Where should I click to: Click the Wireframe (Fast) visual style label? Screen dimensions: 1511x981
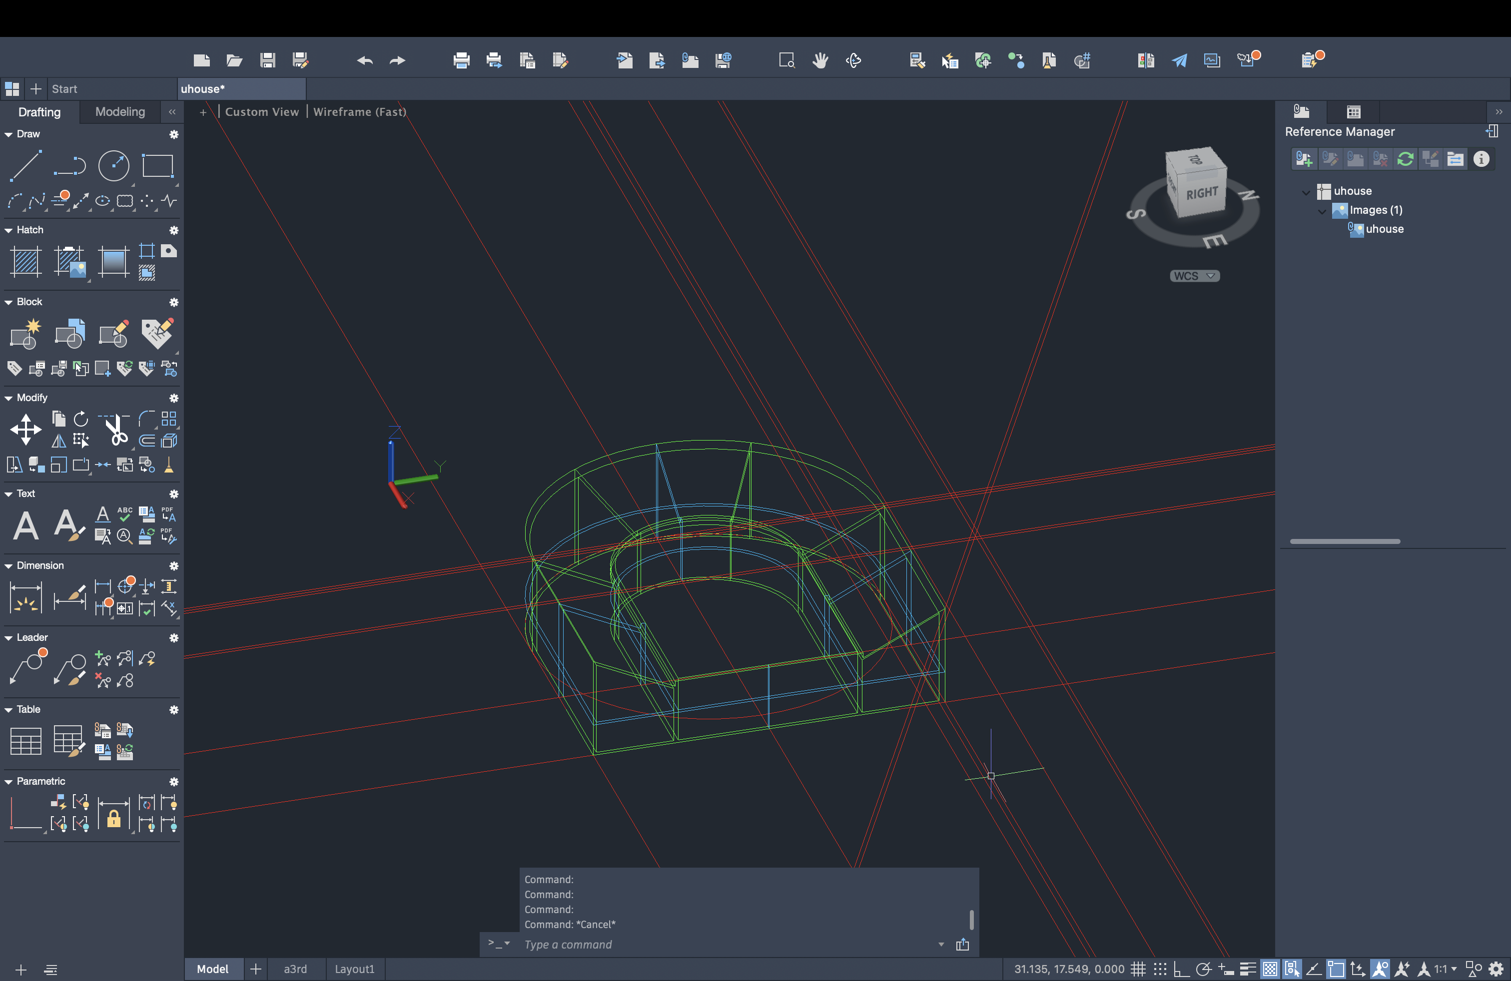pyautogui.click(x=359, y=112)
